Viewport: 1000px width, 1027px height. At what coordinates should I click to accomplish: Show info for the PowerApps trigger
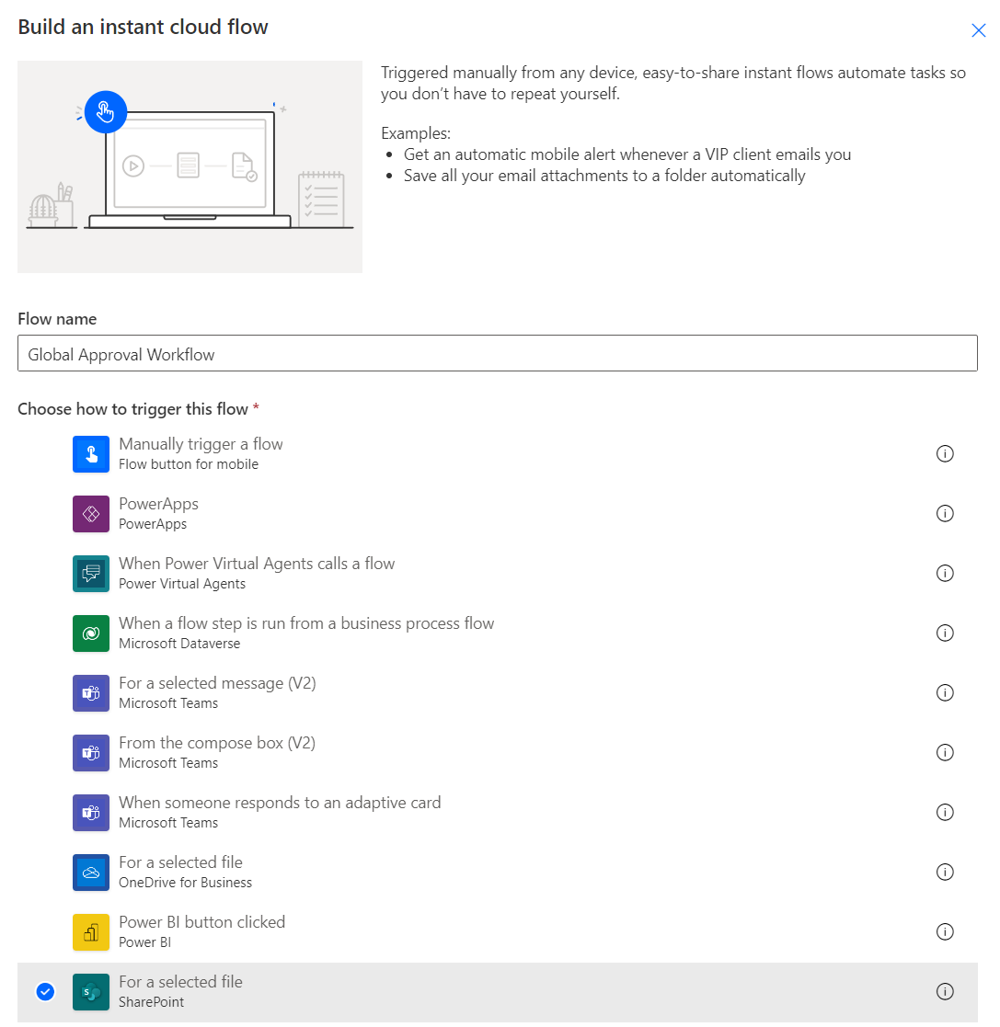click(x=944, y=513)
